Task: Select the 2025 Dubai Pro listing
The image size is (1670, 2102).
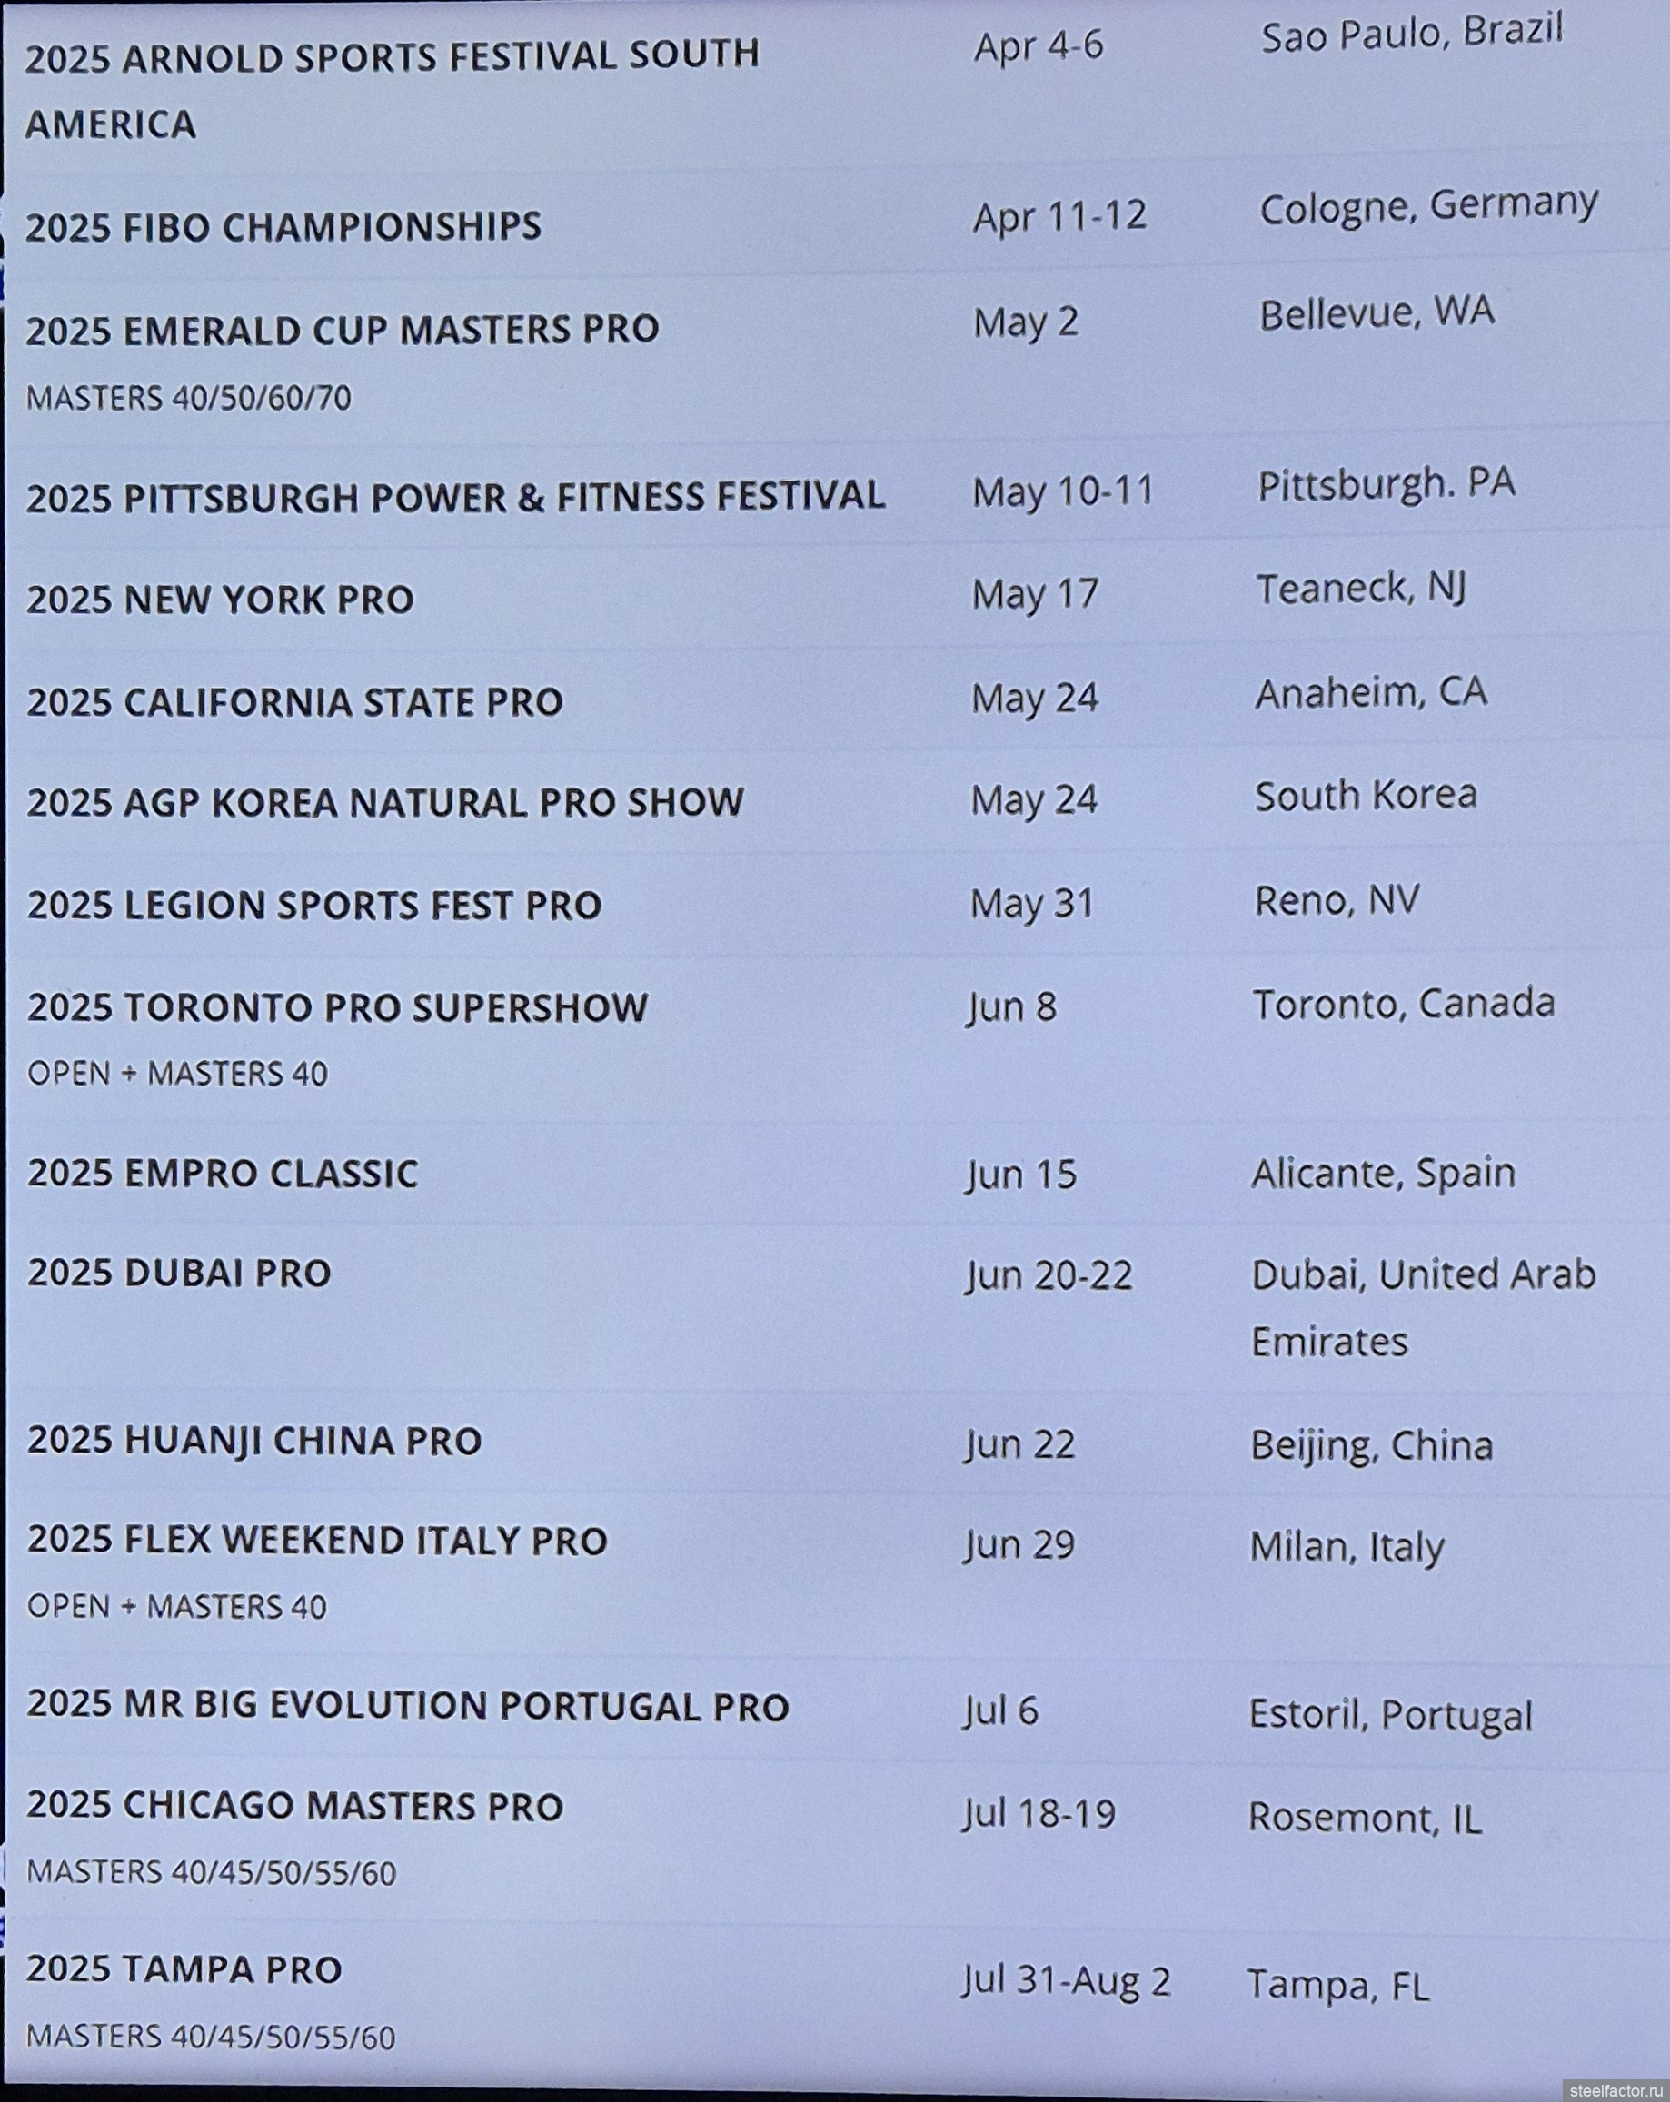Action: click(x=179, y=1274)
